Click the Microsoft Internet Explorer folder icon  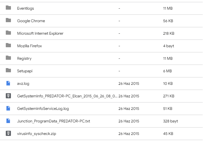pos(8,33)
